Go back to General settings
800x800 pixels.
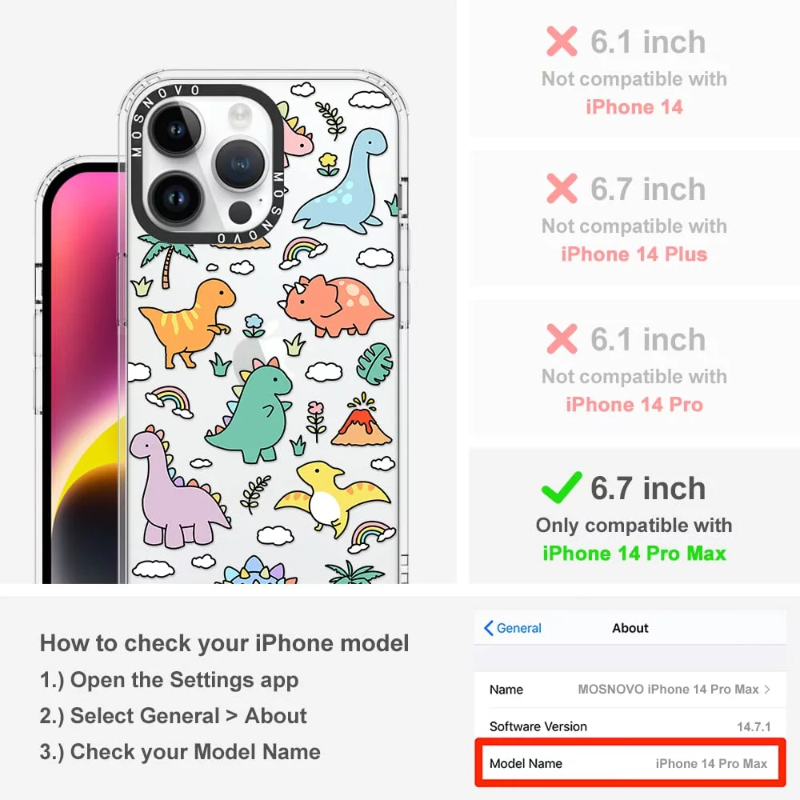pos(513,628)
